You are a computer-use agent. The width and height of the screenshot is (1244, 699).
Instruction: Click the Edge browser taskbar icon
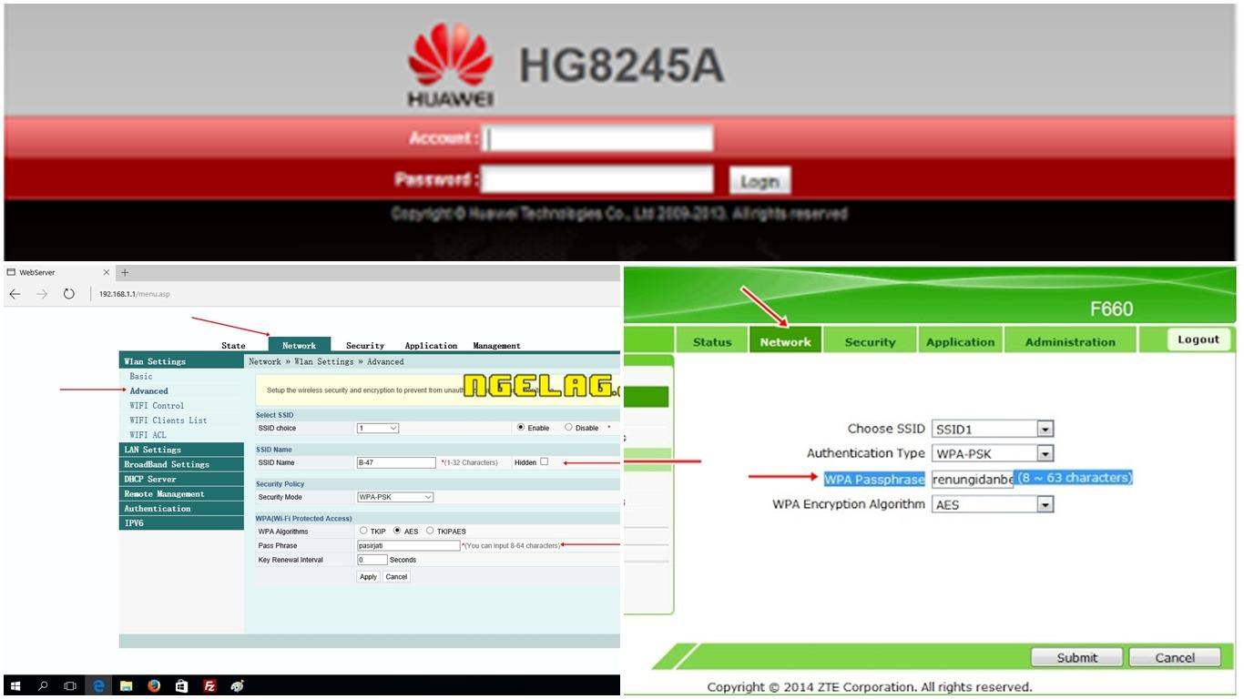(x=98, y=686)
